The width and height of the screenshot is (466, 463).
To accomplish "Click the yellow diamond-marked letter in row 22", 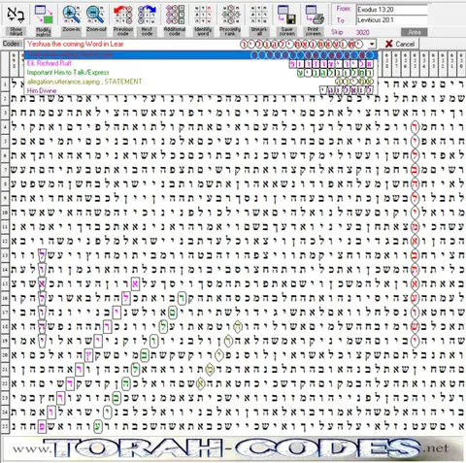I will [x=201, y=383].
